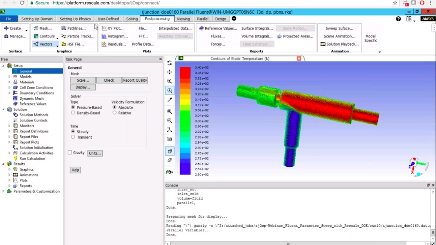Screen dimensions: 436x245
Task: Expand Boundary Conditions tree node
Action: pyautogui.click(x=9, y=93)
